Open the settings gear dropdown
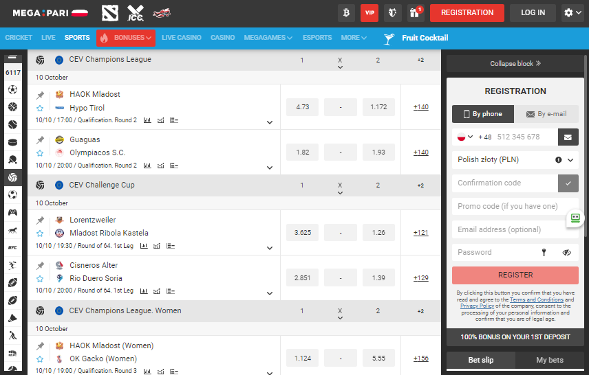This screenshot has height=375, width=589. tap(572, 13)
